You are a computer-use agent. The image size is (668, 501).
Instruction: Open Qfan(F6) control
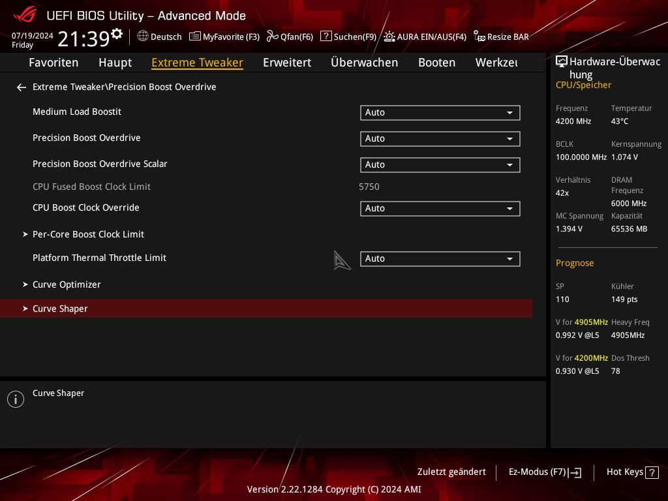pos(297,37)
